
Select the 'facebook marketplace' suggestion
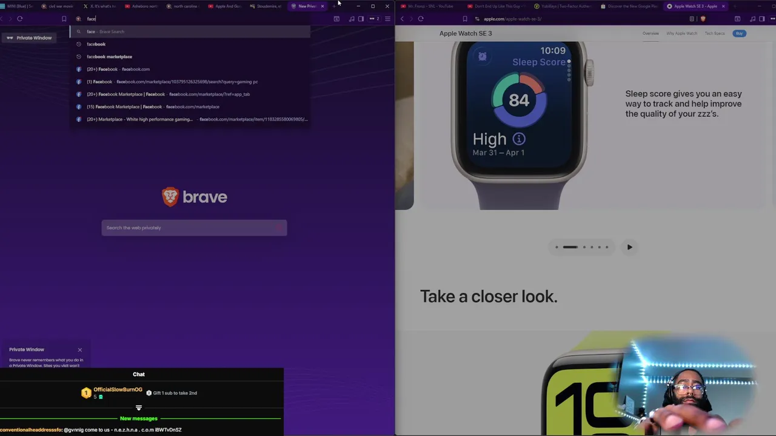[190, 56]
